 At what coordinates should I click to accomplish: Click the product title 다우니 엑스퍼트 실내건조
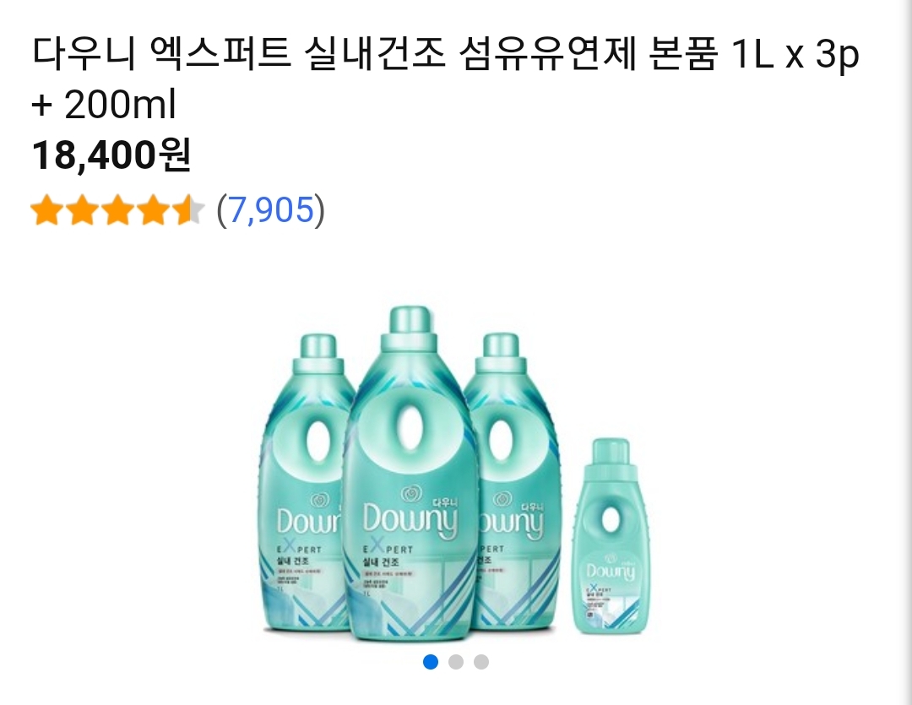[238, 53]
